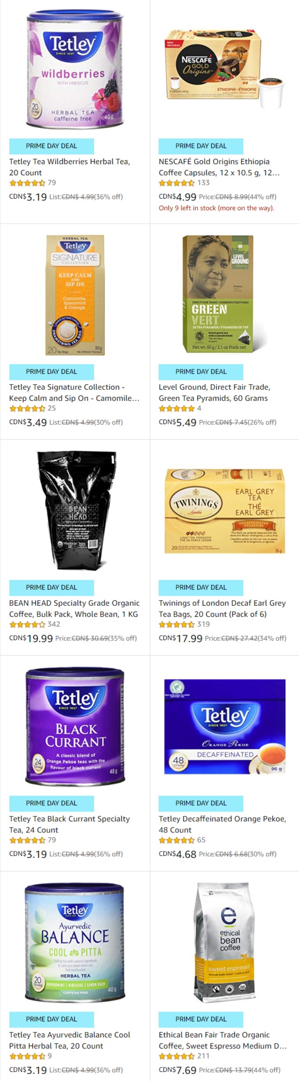Viewport: 299px width, 1081px height.
Task: Click star rating of Level Ground Green Tea
Action: pyautogui.click(x=177, y=408)
